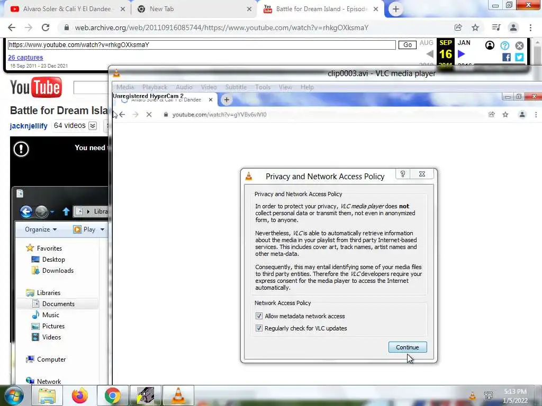Open Firefox from taskbar

pos(80,395)
